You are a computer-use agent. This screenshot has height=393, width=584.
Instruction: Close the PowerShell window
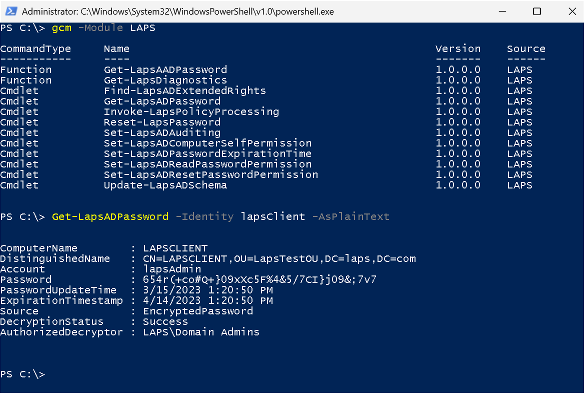point(572,11)
